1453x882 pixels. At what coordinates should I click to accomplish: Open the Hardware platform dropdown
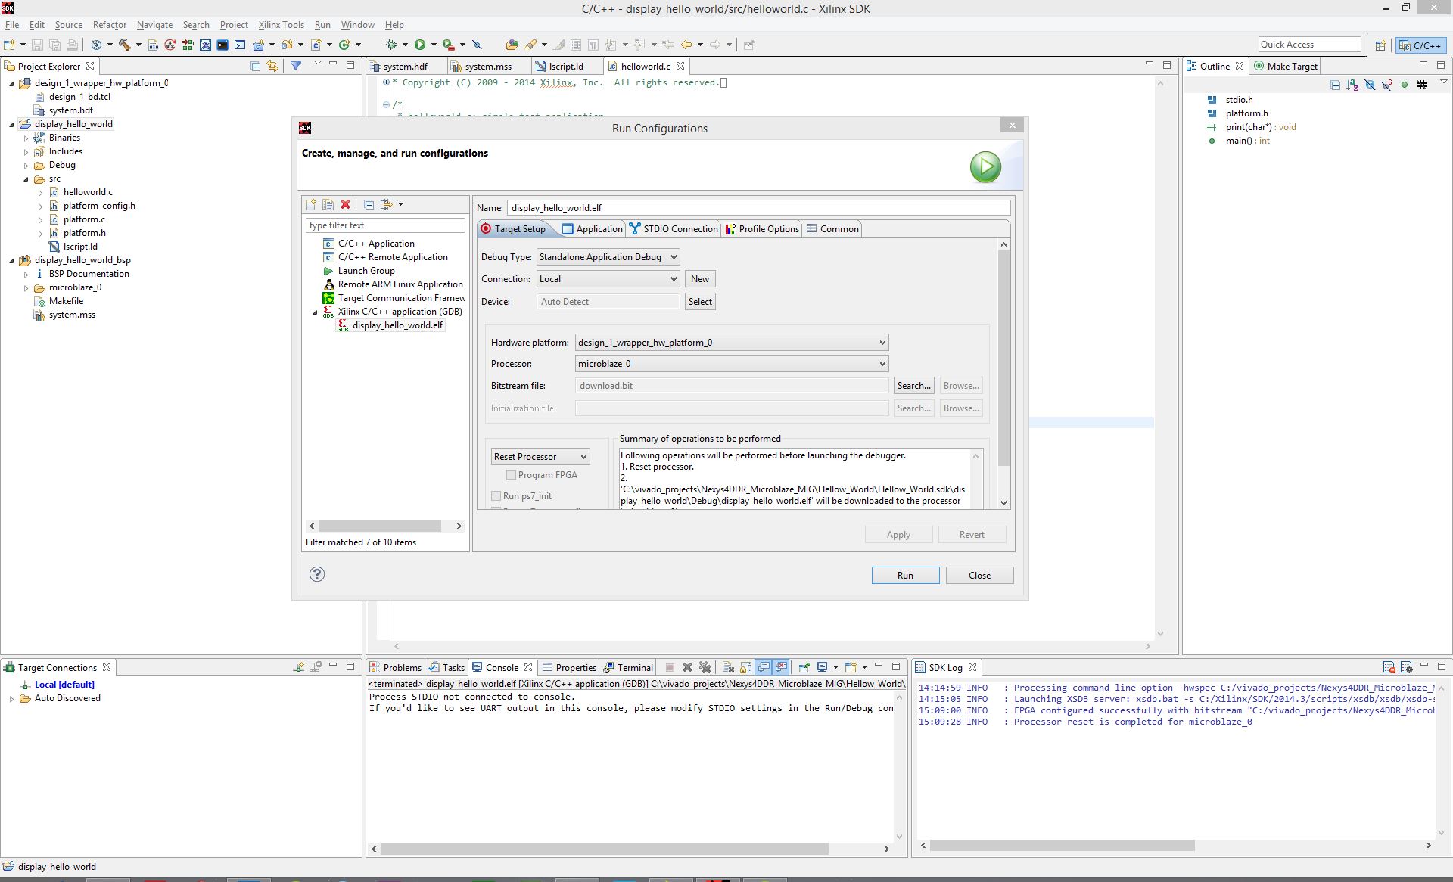click(732, 343)
